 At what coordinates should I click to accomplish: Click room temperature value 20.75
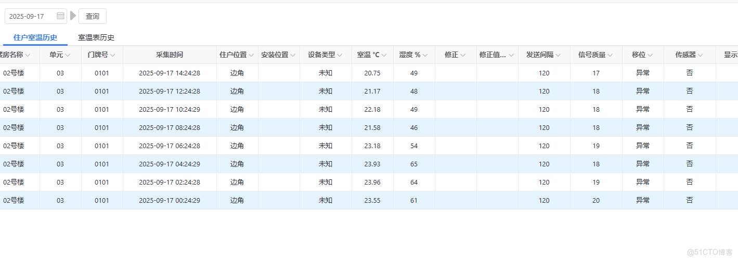(x=372, y=73)
